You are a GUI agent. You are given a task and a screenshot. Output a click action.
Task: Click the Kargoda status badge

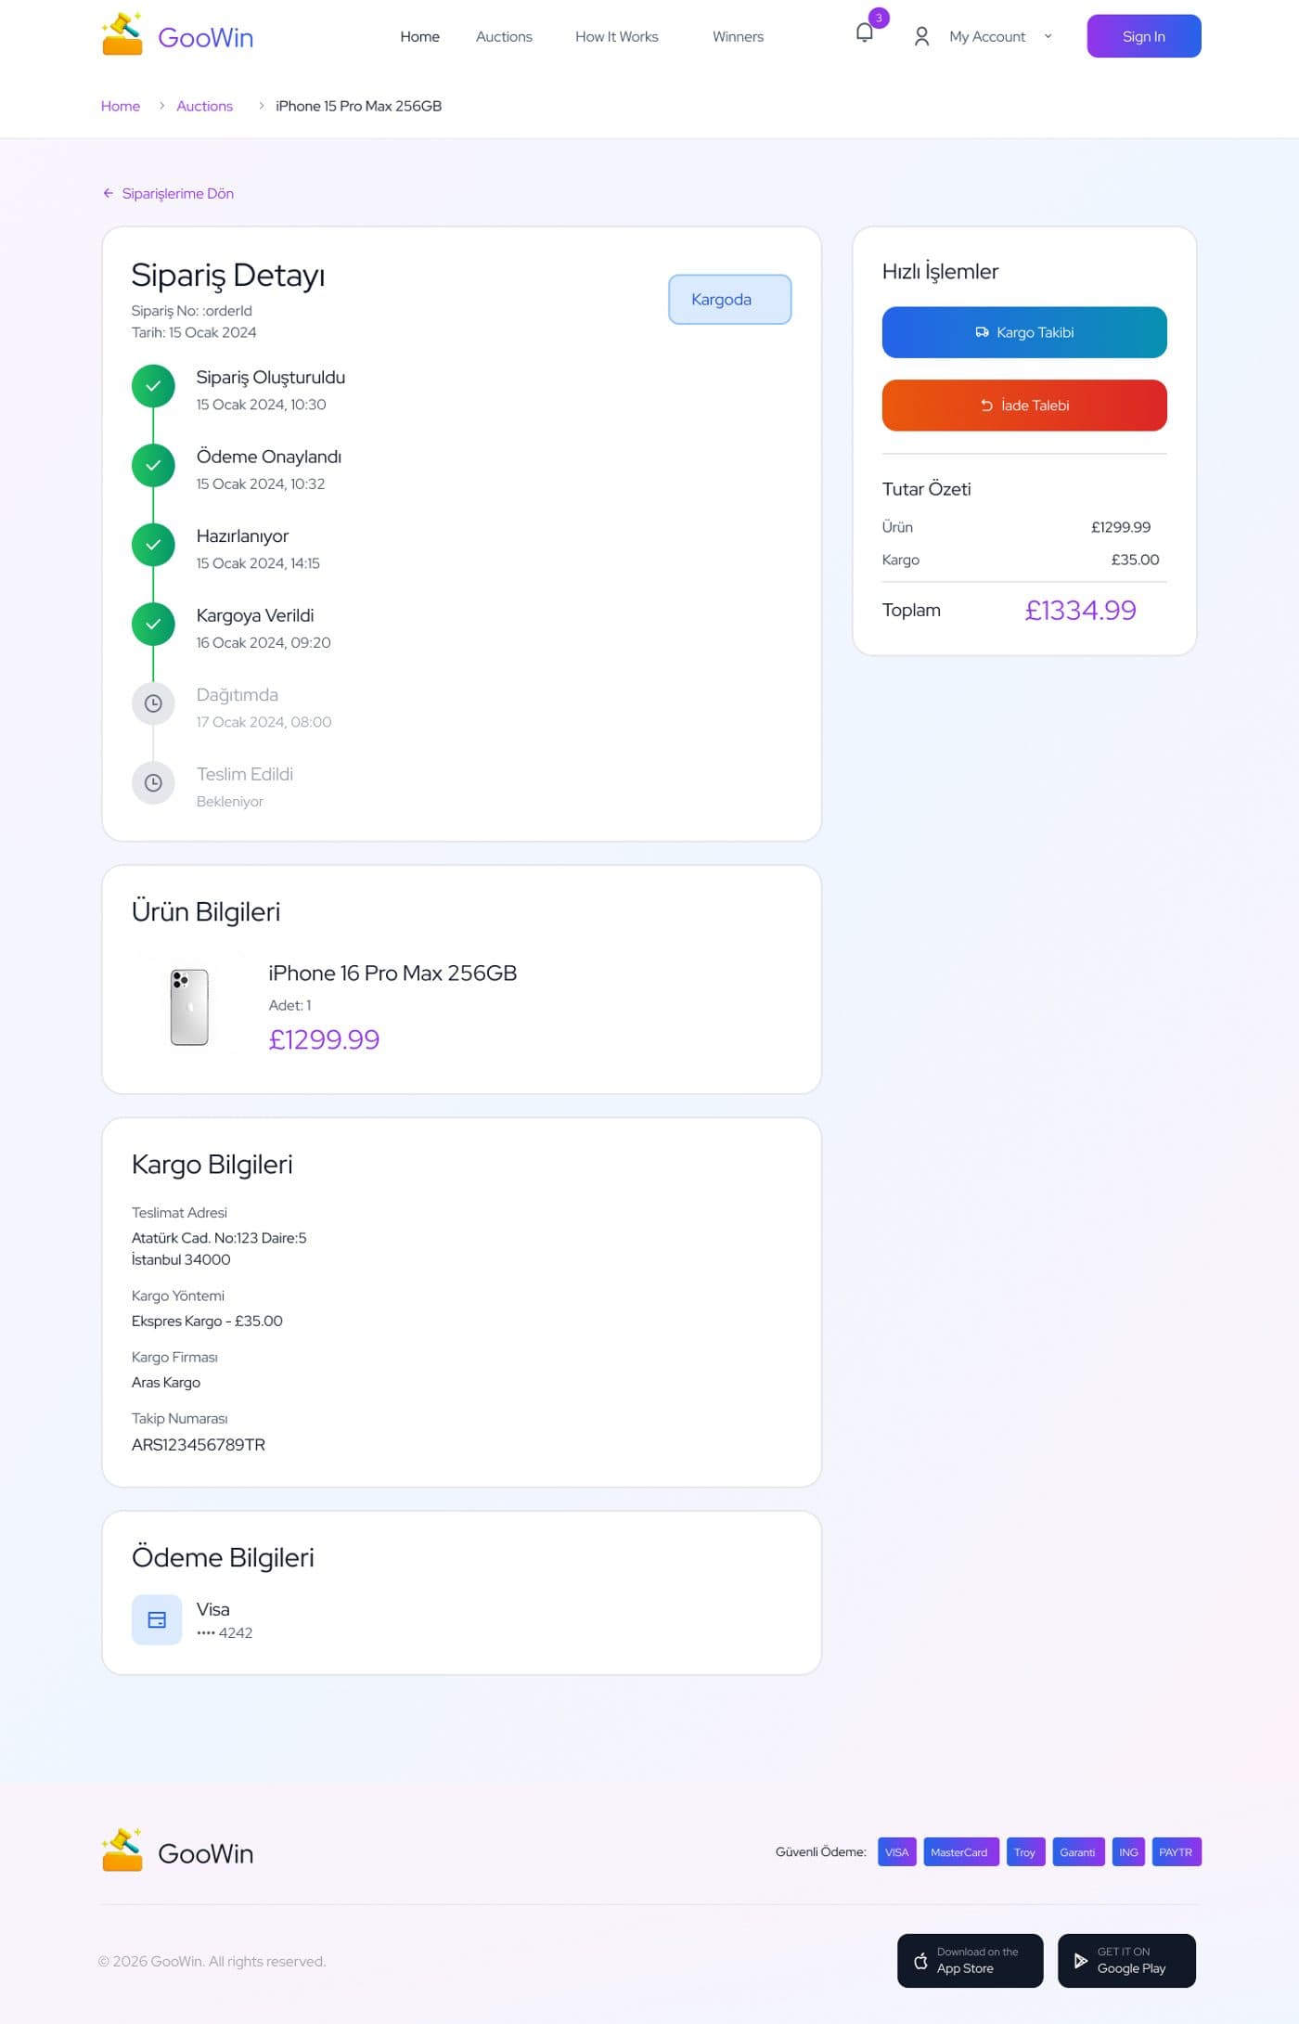[729, 299]
